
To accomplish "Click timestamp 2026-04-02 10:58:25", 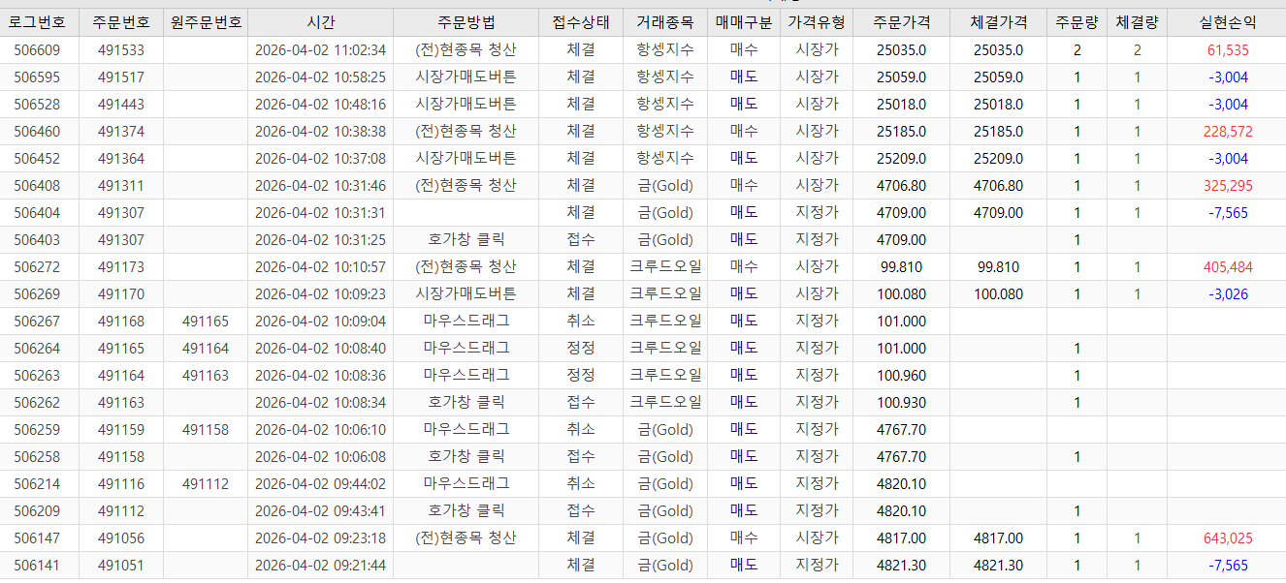I will (320, 77).
